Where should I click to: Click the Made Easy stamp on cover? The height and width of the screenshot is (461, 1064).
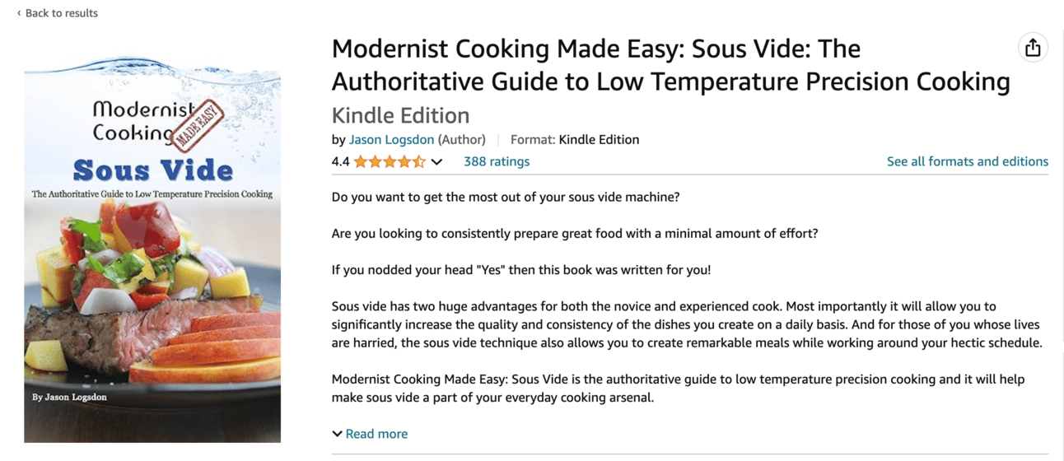pos(194,126)
